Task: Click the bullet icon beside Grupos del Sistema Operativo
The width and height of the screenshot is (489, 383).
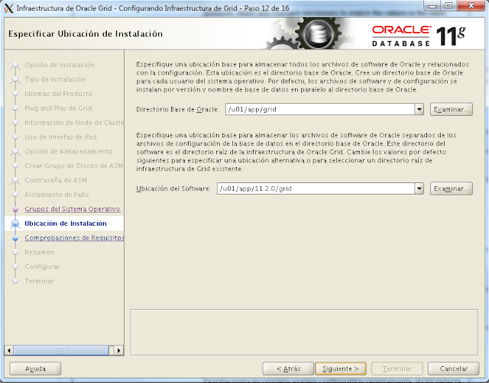Action: pyautogui.click(x=15, y=209)
